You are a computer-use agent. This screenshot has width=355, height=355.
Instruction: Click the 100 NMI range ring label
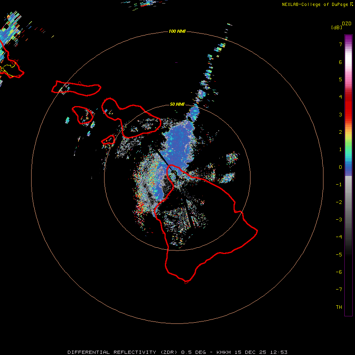click(x=177, y=31)
